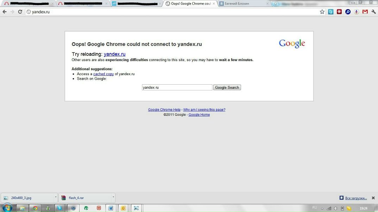Bookmark this page with the star icon
The width and height of the screenshot is (378, 212).
(x=322, y=12)
